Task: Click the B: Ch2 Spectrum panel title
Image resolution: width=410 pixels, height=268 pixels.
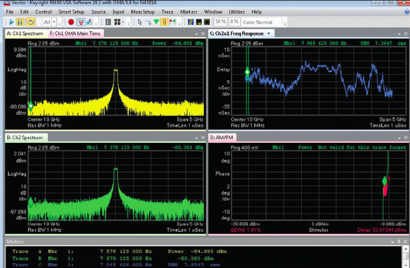Action: 25,138
